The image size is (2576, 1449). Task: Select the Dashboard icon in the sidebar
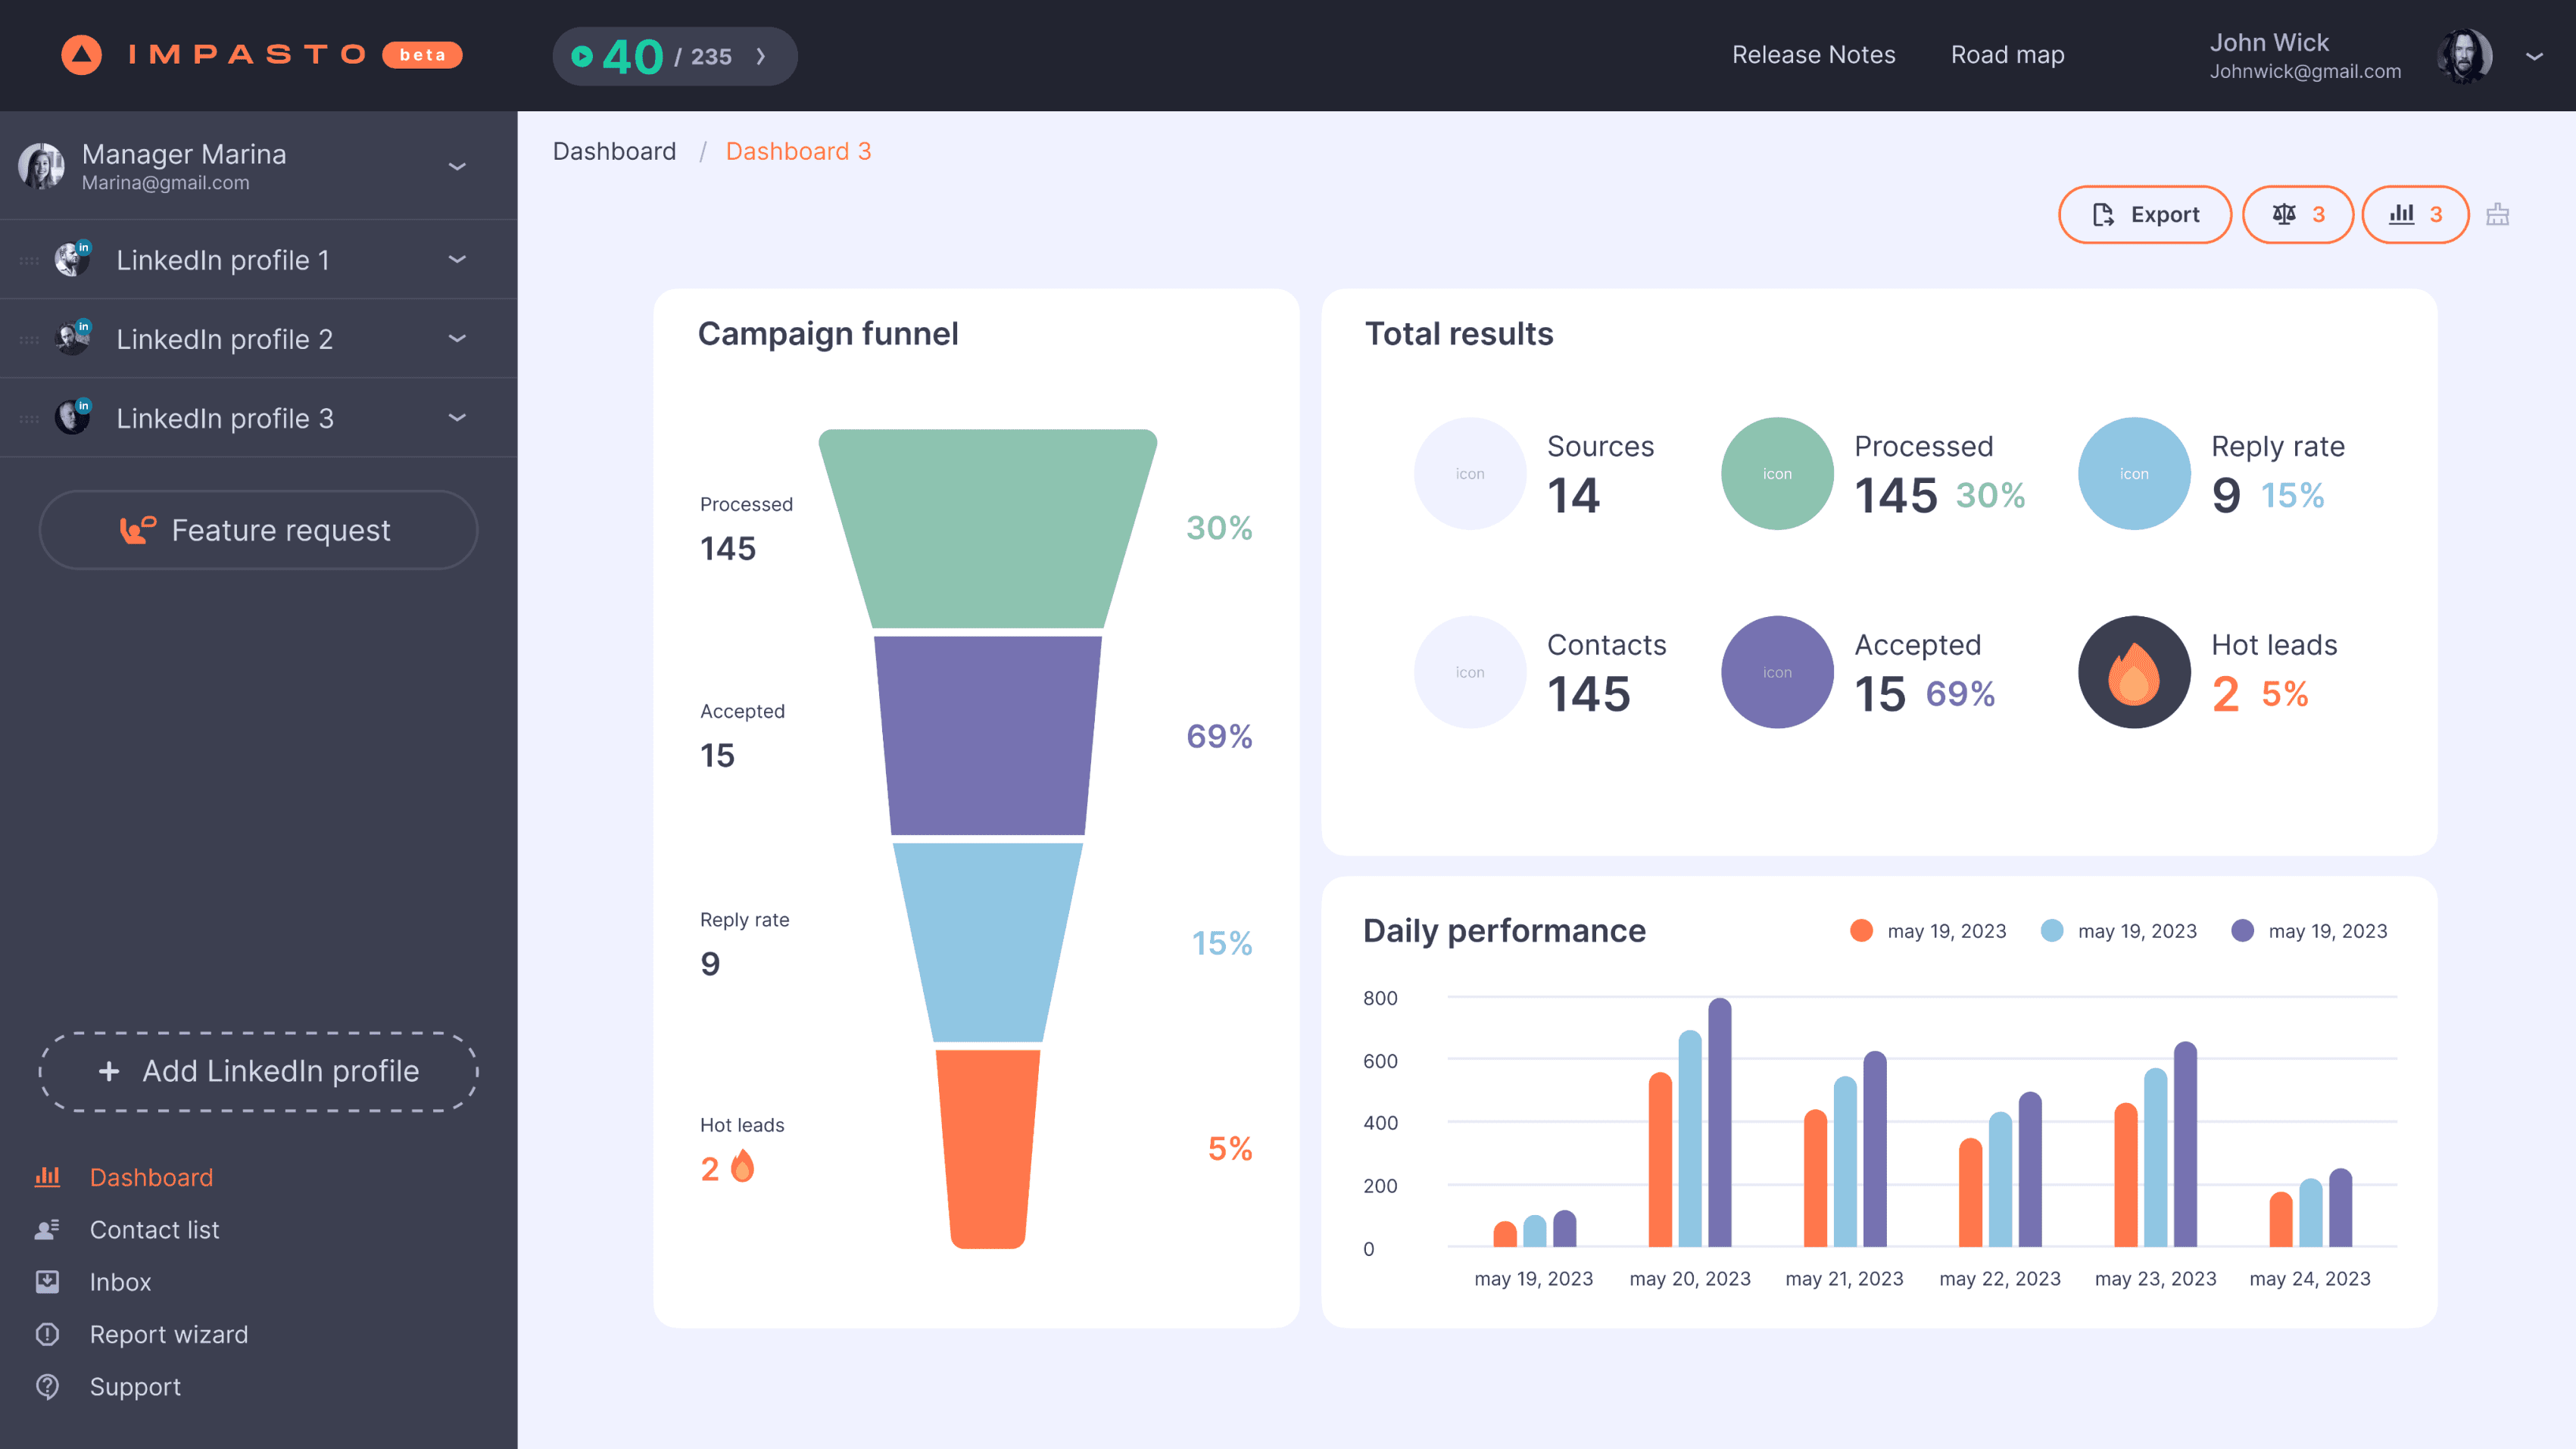(x=48, y=1177)
